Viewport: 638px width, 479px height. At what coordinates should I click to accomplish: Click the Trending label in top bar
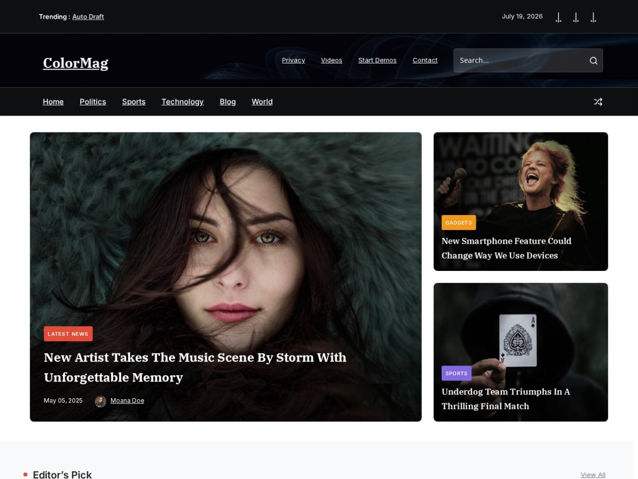click(x=54, y=16)
